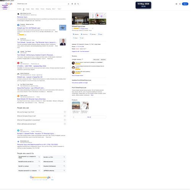This screenshot has width=191, height=190.
Task: Click the third reviewer's avatar in Google reviews
Action: (74, 73)
